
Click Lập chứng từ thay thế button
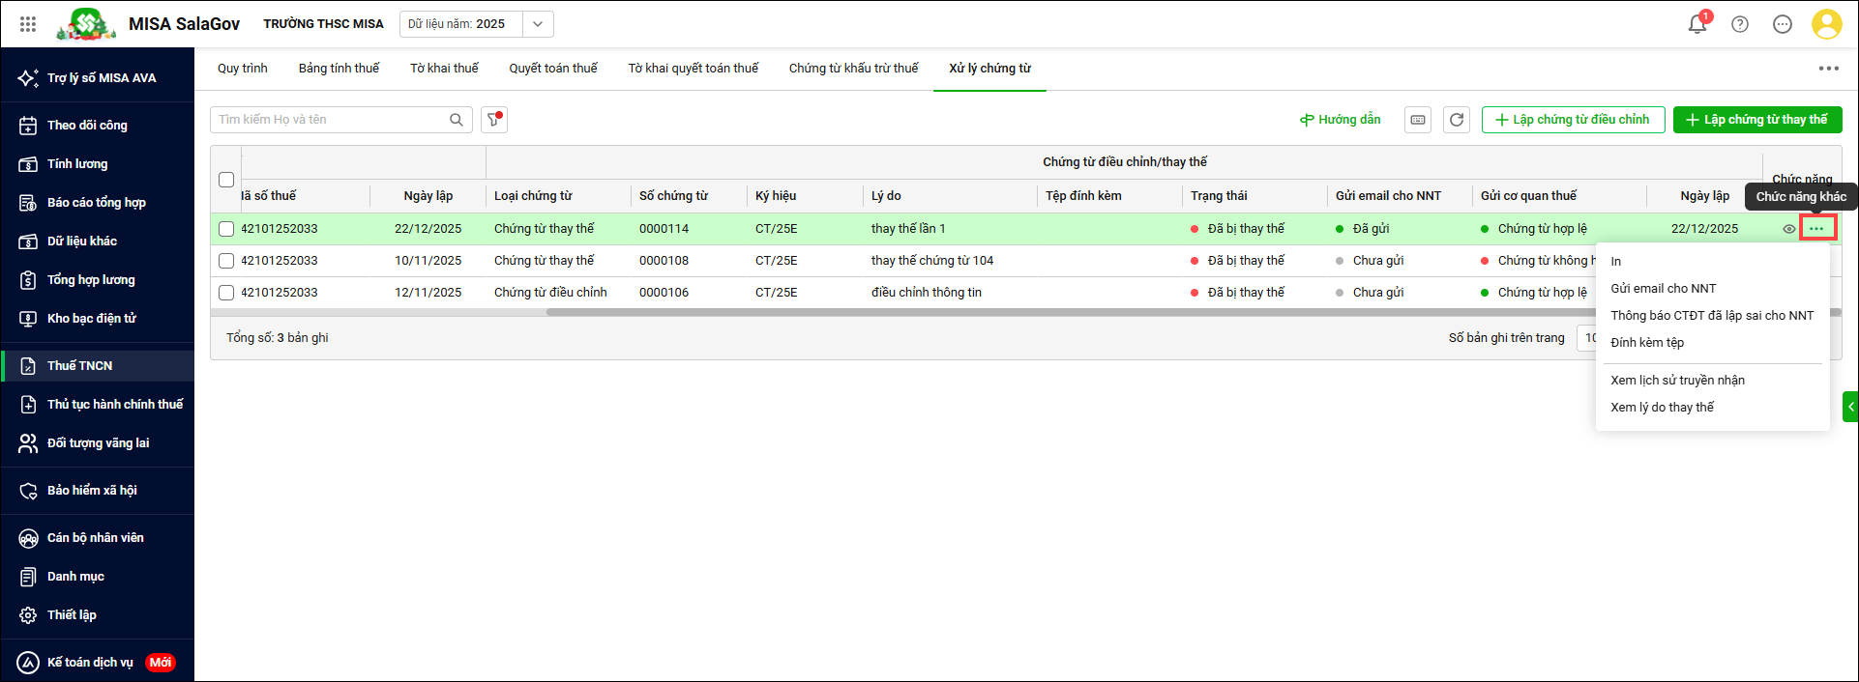pyautogui.click(x=1756, y=120)
